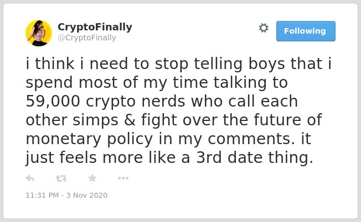Open the CryptoFinally profile picture
The height and width of the screenshot is (222, 361).
(39, 33)
